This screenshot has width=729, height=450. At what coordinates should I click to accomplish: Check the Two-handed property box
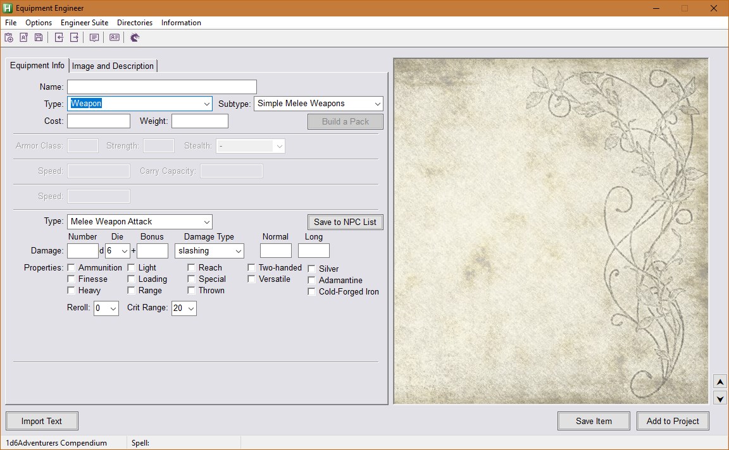click(x=251, y=267)
